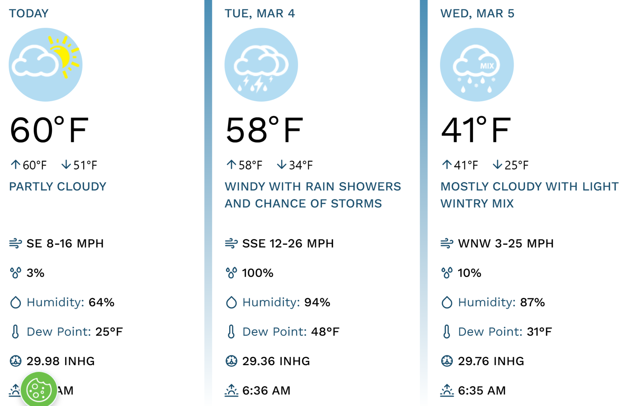Click Tuesday's thunderstorm weather icon
Viewport: 632px width, 406px height.
click(x=261, y=65)
